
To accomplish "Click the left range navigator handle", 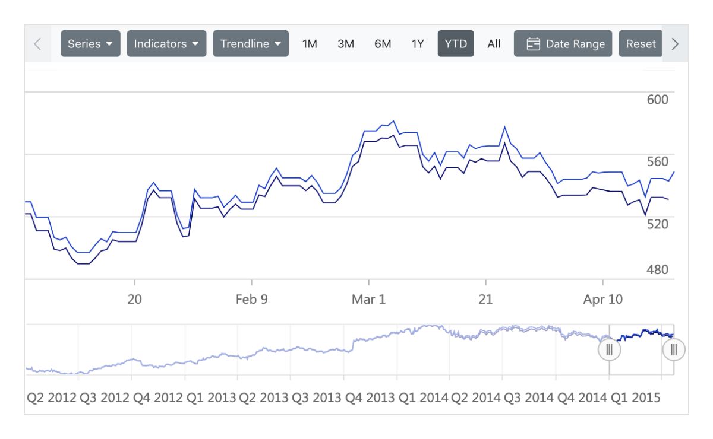I will tap(609, 349).
